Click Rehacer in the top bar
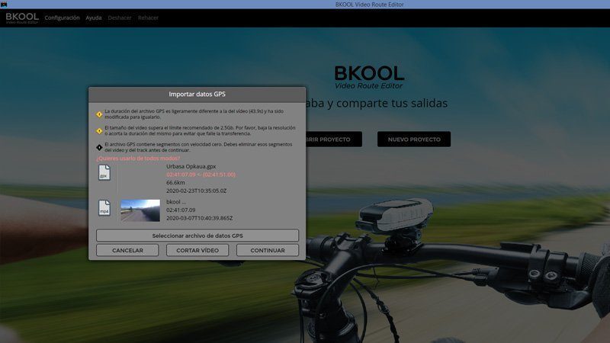Viewport: 610px width, 343px height. click(148, 18)
